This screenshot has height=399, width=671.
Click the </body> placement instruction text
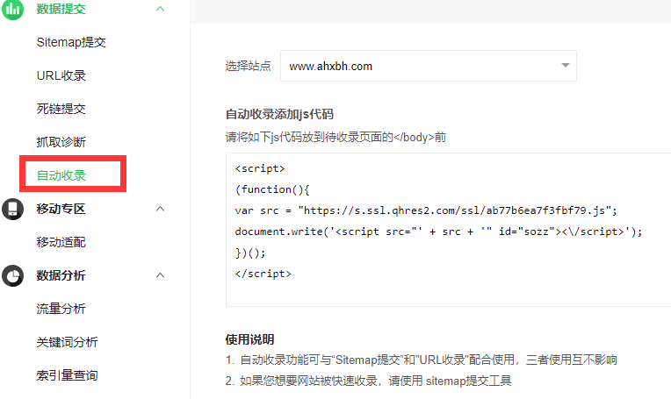[335, 137]
